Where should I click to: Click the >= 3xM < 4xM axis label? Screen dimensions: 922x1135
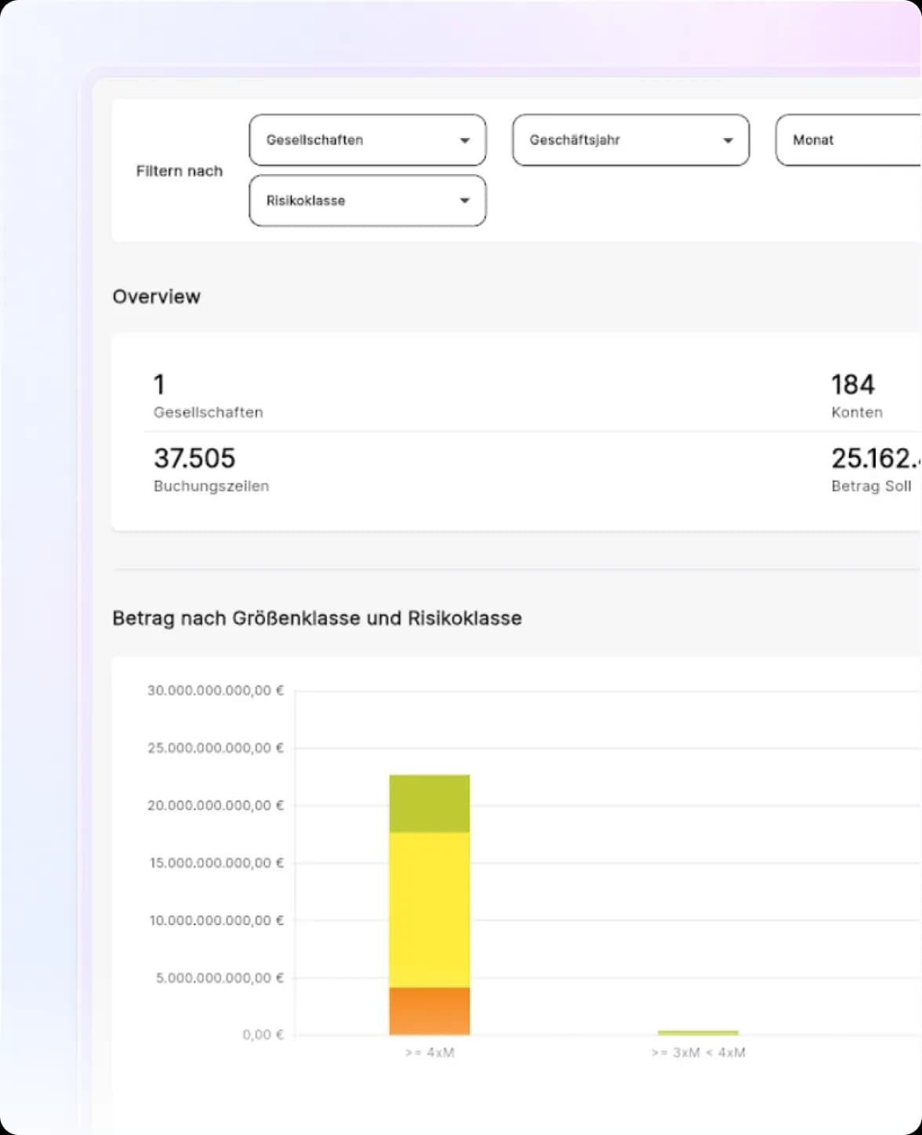click(698, 1053)
